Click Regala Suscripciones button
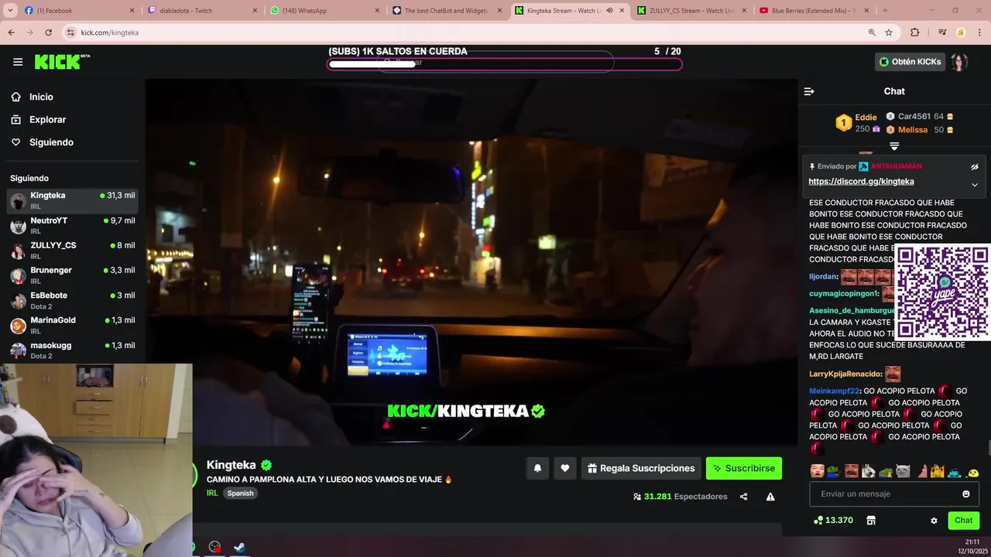 click(x=641, y=468)
